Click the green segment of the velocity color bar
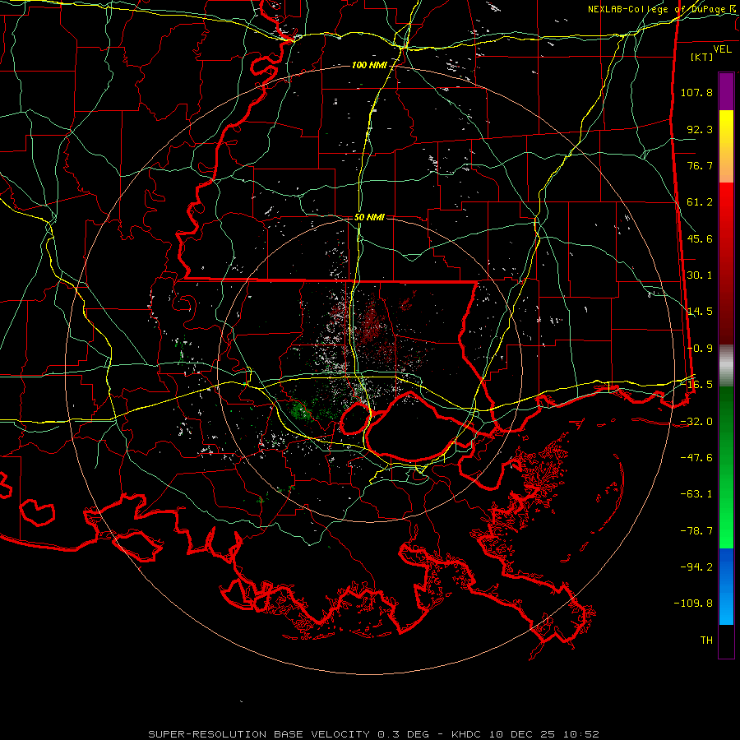Viewport: 740px width, 740px height. click(726, 467)
